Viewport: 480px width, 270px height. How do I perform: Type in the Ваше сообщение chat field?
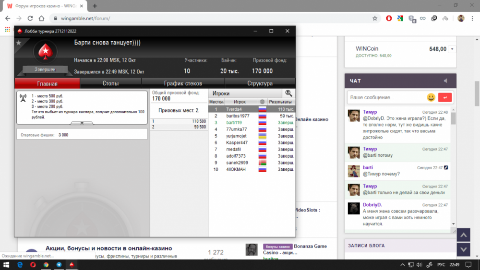386,97
